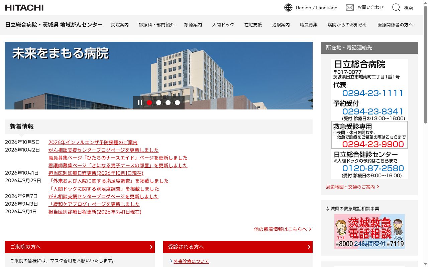Open 担当医別診療日程更新 October 1 link
The image size is (428, 267).
point(96,173)
